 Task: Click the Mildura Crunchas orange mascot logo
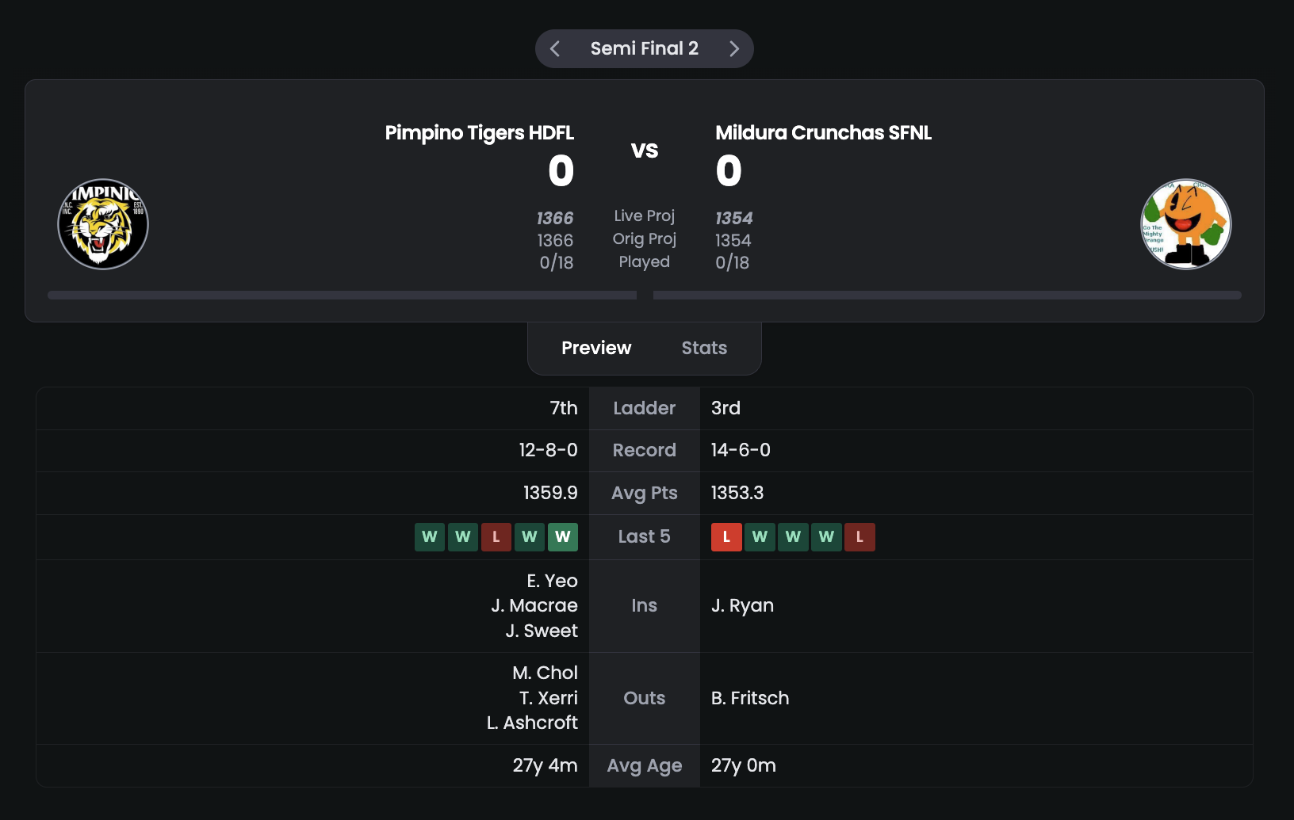[x=1186, y=224]
